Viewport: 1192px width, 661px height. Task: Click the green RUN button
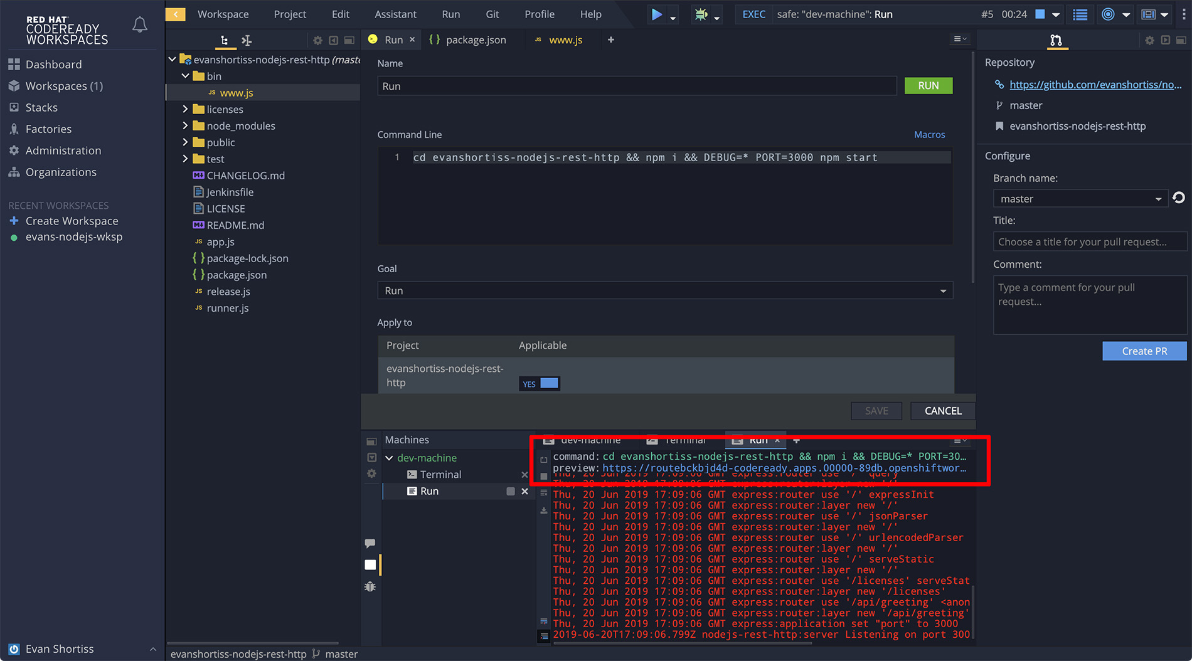929,85
